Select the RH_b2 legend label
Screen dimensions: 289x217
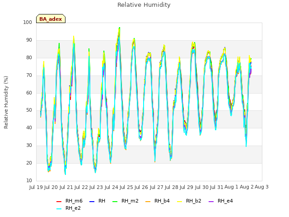point(194,201)
